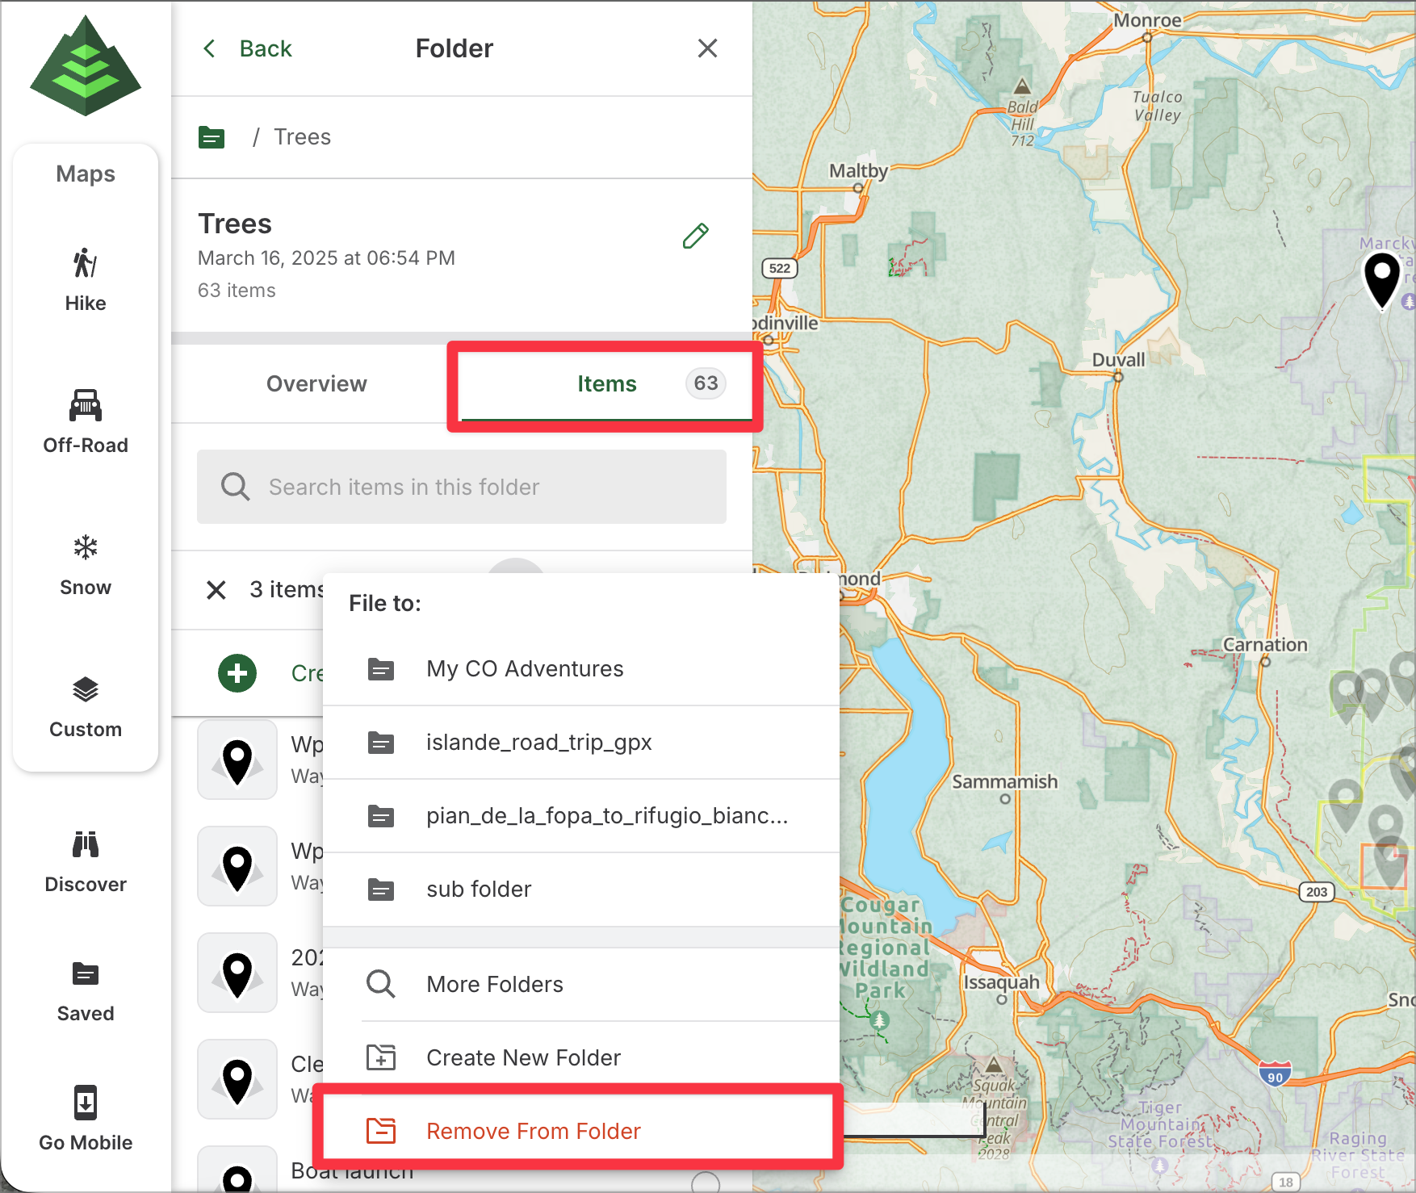Click the root folder breadcrumb icon

pos(212,137)
